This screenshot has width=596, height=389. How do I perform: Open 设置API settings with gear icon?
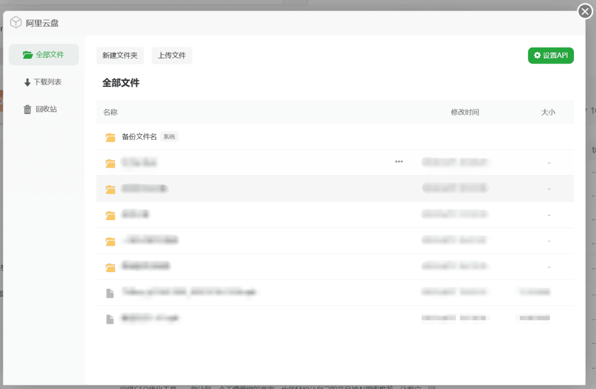point(551,55)
